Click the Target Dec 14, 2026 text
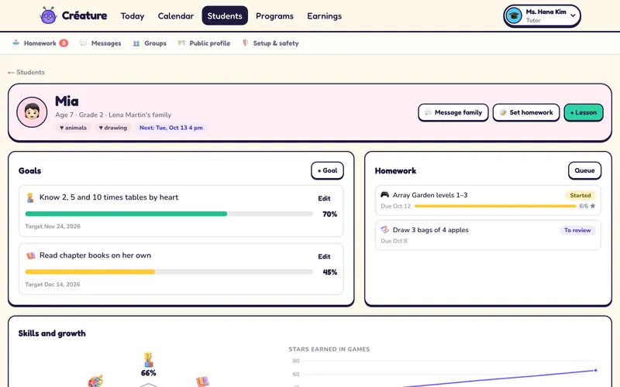This screenshot has height=387, width=620. point(53,284)
